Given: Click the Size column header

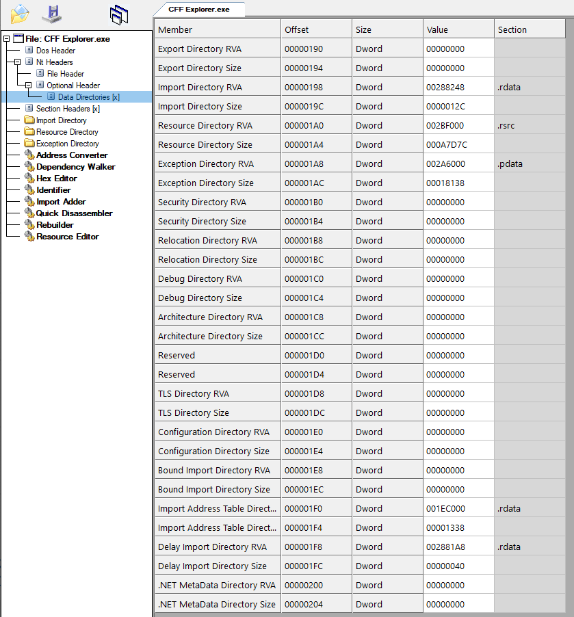Looking at the screenshot, I should coord(387,29).
